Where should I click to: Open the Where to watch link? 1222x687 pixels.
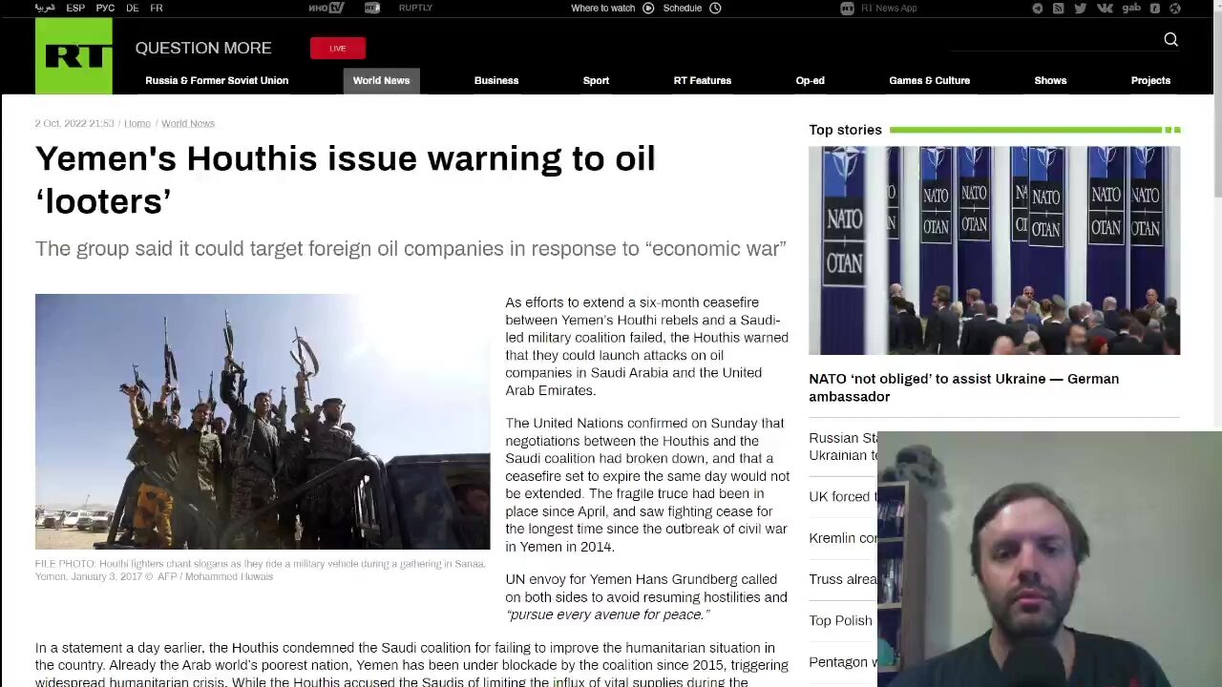[602, 8]
